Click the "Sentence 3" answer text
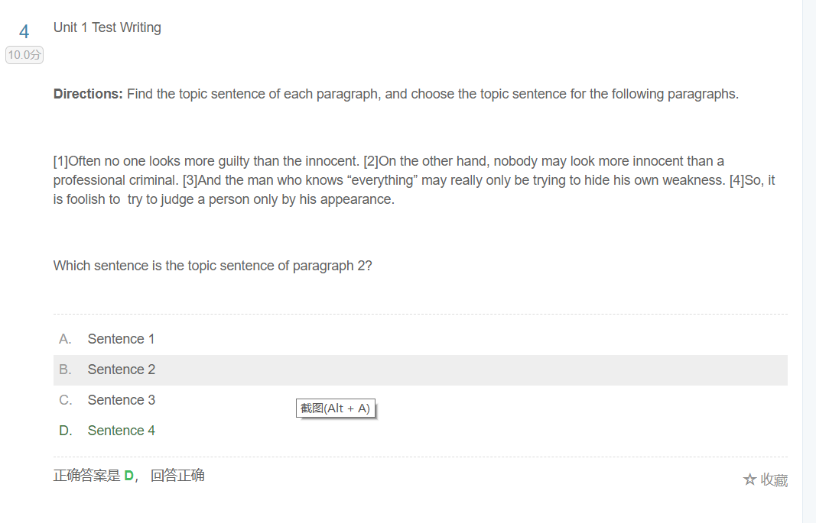This screenshot has width=816, height=523. point(121,400)
